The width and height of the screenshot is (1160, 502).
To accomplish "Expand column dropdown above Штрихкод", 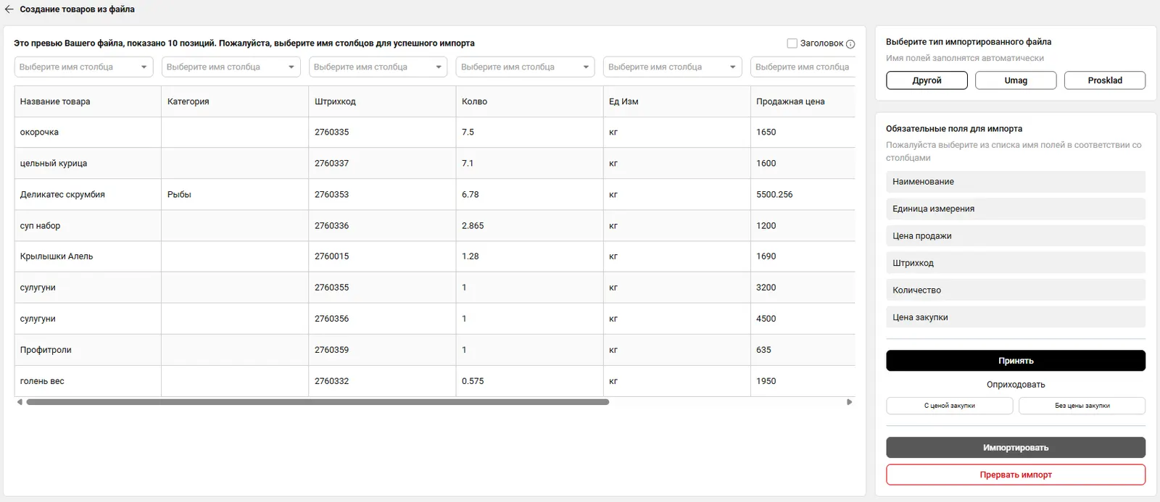I will point(378,67).
